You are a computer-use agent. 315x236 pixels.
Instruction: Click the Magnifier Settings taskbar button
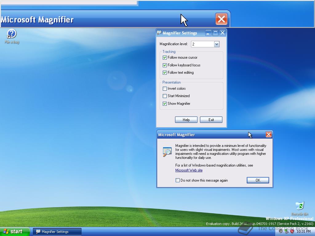point(57,232)
